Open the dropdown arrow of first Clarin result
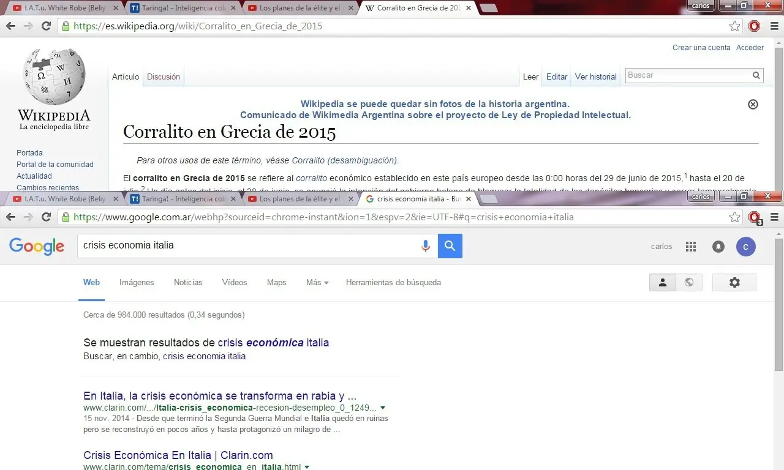This screenshot has width=784, height=470. coord(383,408)
